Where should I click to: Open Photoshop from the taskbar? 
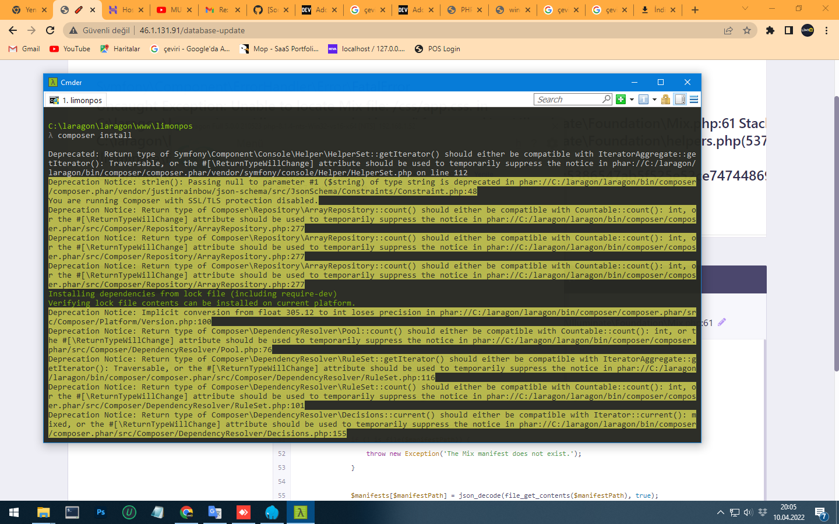100,512
